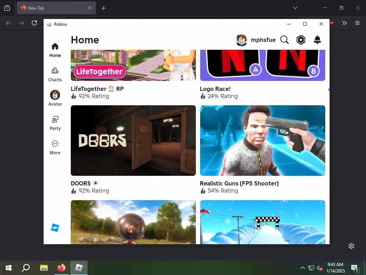Open Firefox tab list dropdown arrow
The image size is (366, 275).
tap(295, 8)
